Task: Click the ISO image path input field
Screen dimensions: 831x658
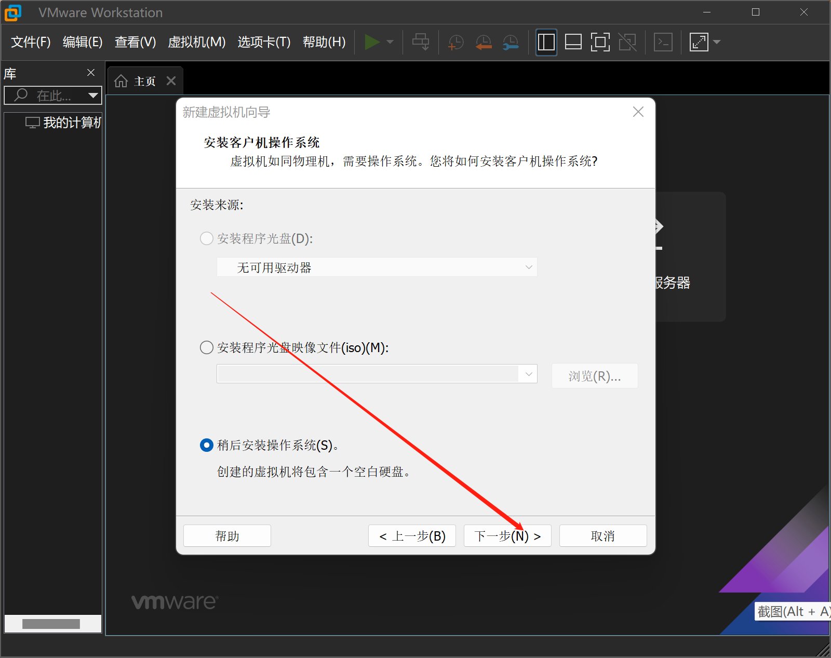Action: [368, 374]
